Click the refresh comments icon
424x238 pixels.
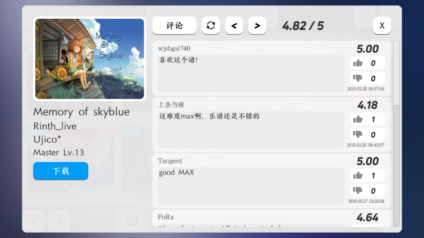point(211,25)
